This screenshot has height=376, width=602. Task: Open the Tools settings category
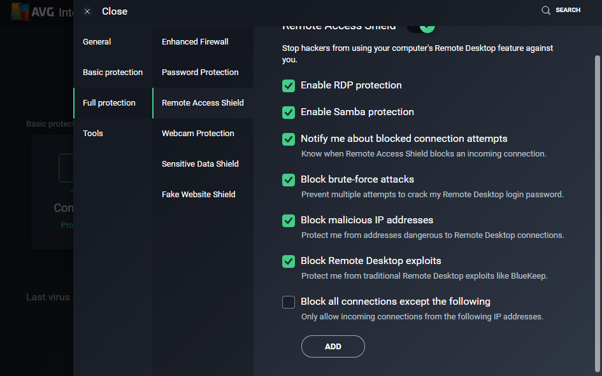[93, 134]
